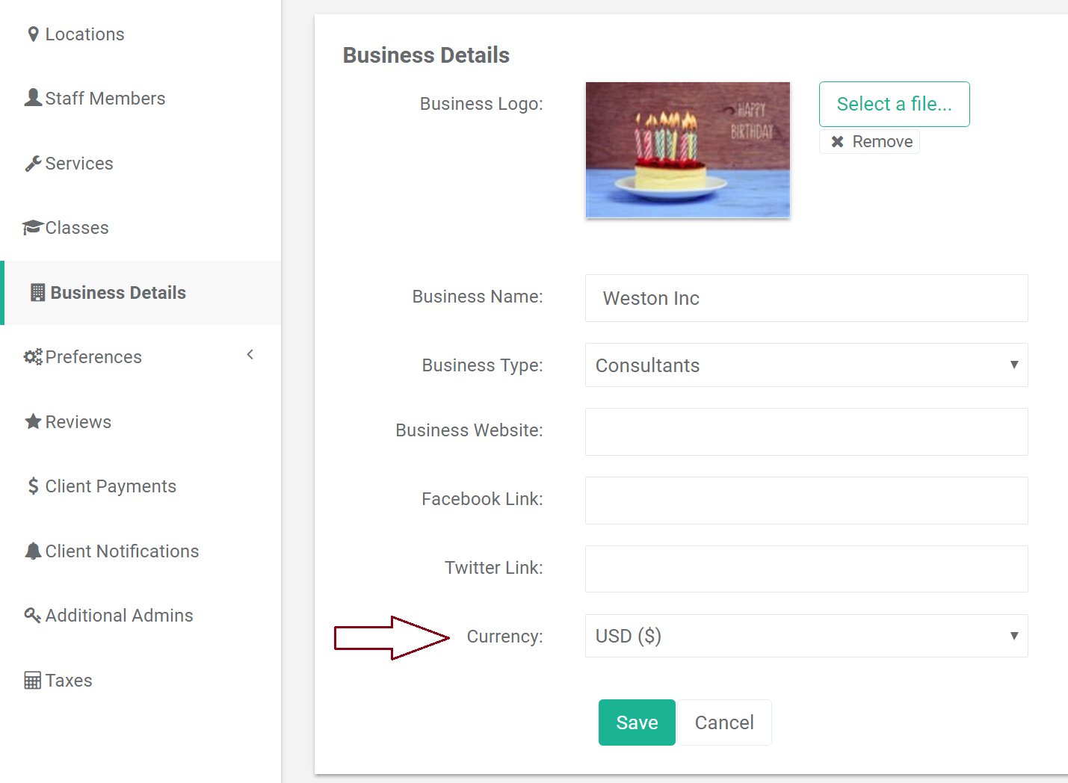Go to Taxes in the sidebar
Image resolution: width=1068 pixels, height=783 pixels.
pyautogui.click(x=69, y=681)
